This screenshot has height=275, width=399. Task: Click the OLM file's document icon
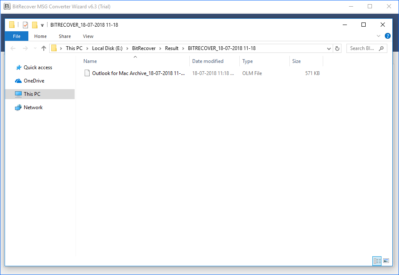point(87,73)
